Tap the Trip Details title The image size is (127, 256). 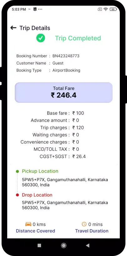(x=35, y=28)
